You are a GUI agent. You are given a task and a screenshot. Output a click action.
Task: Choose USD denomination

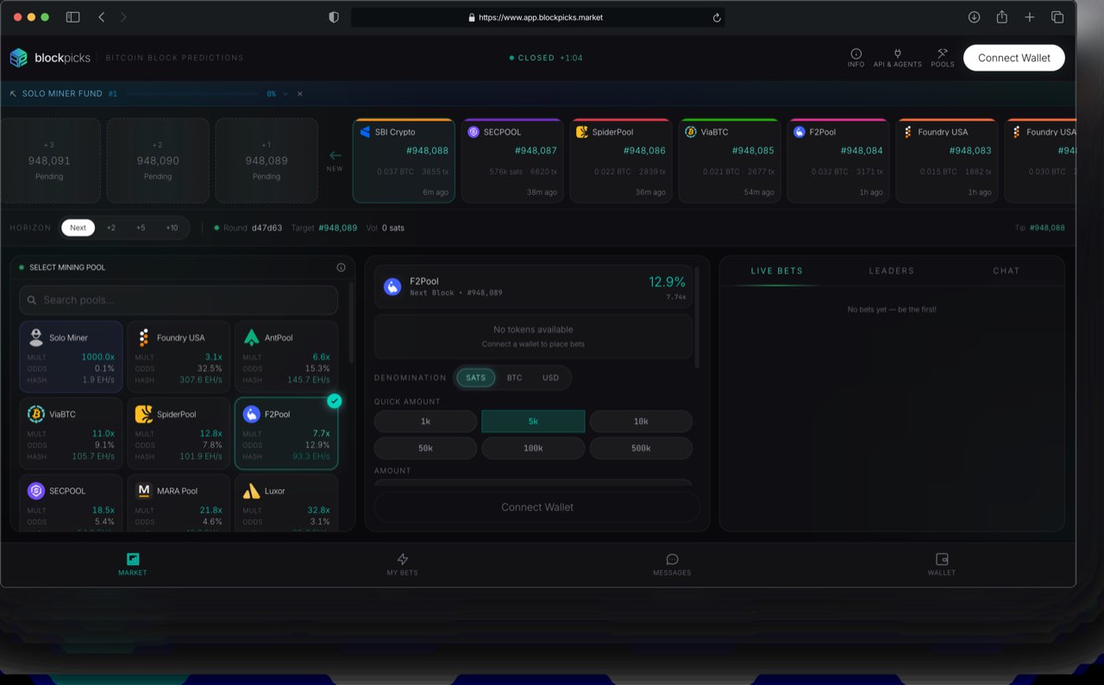pos(550,378)
